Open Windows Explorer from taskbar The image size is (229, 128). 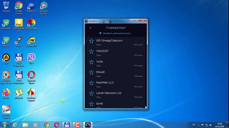point(25,125)
